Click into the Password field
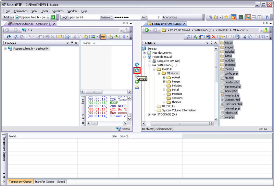274x186 pixels. [x=127, y=17]
